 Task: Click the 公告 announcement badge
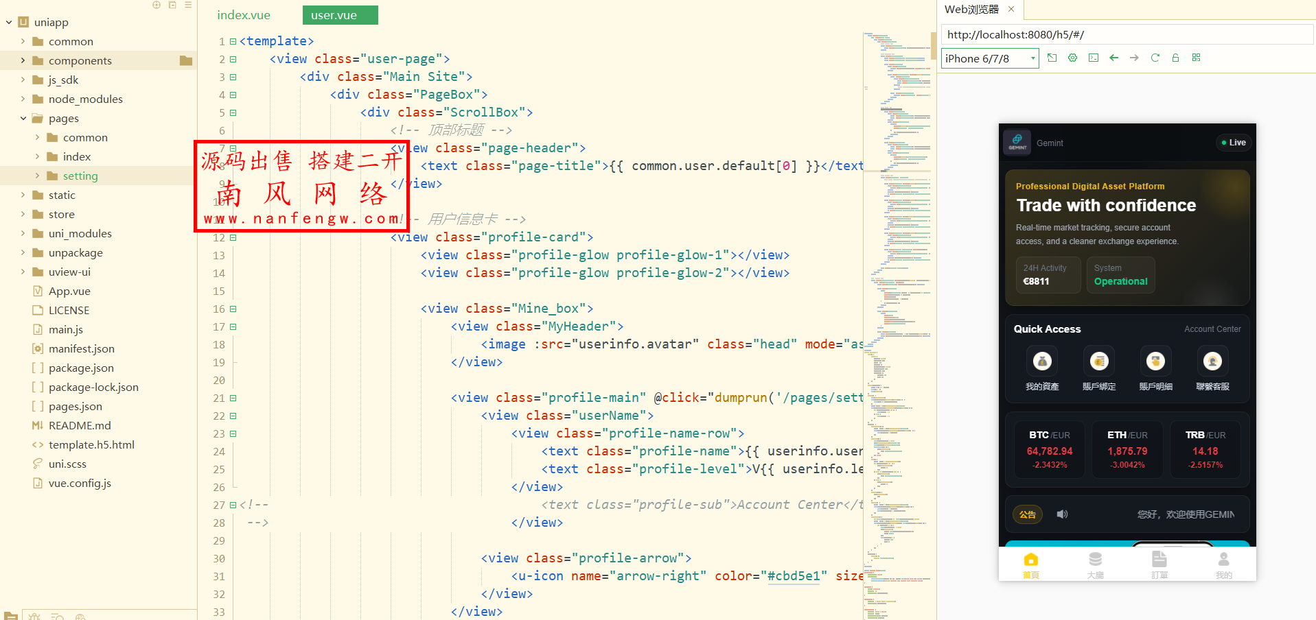tap(1028, 514)
